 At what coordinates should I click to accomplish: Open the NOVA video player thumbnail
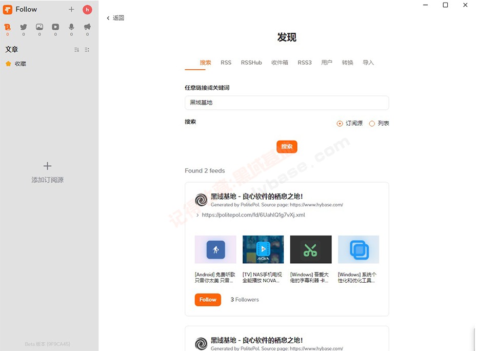[263, 249]
